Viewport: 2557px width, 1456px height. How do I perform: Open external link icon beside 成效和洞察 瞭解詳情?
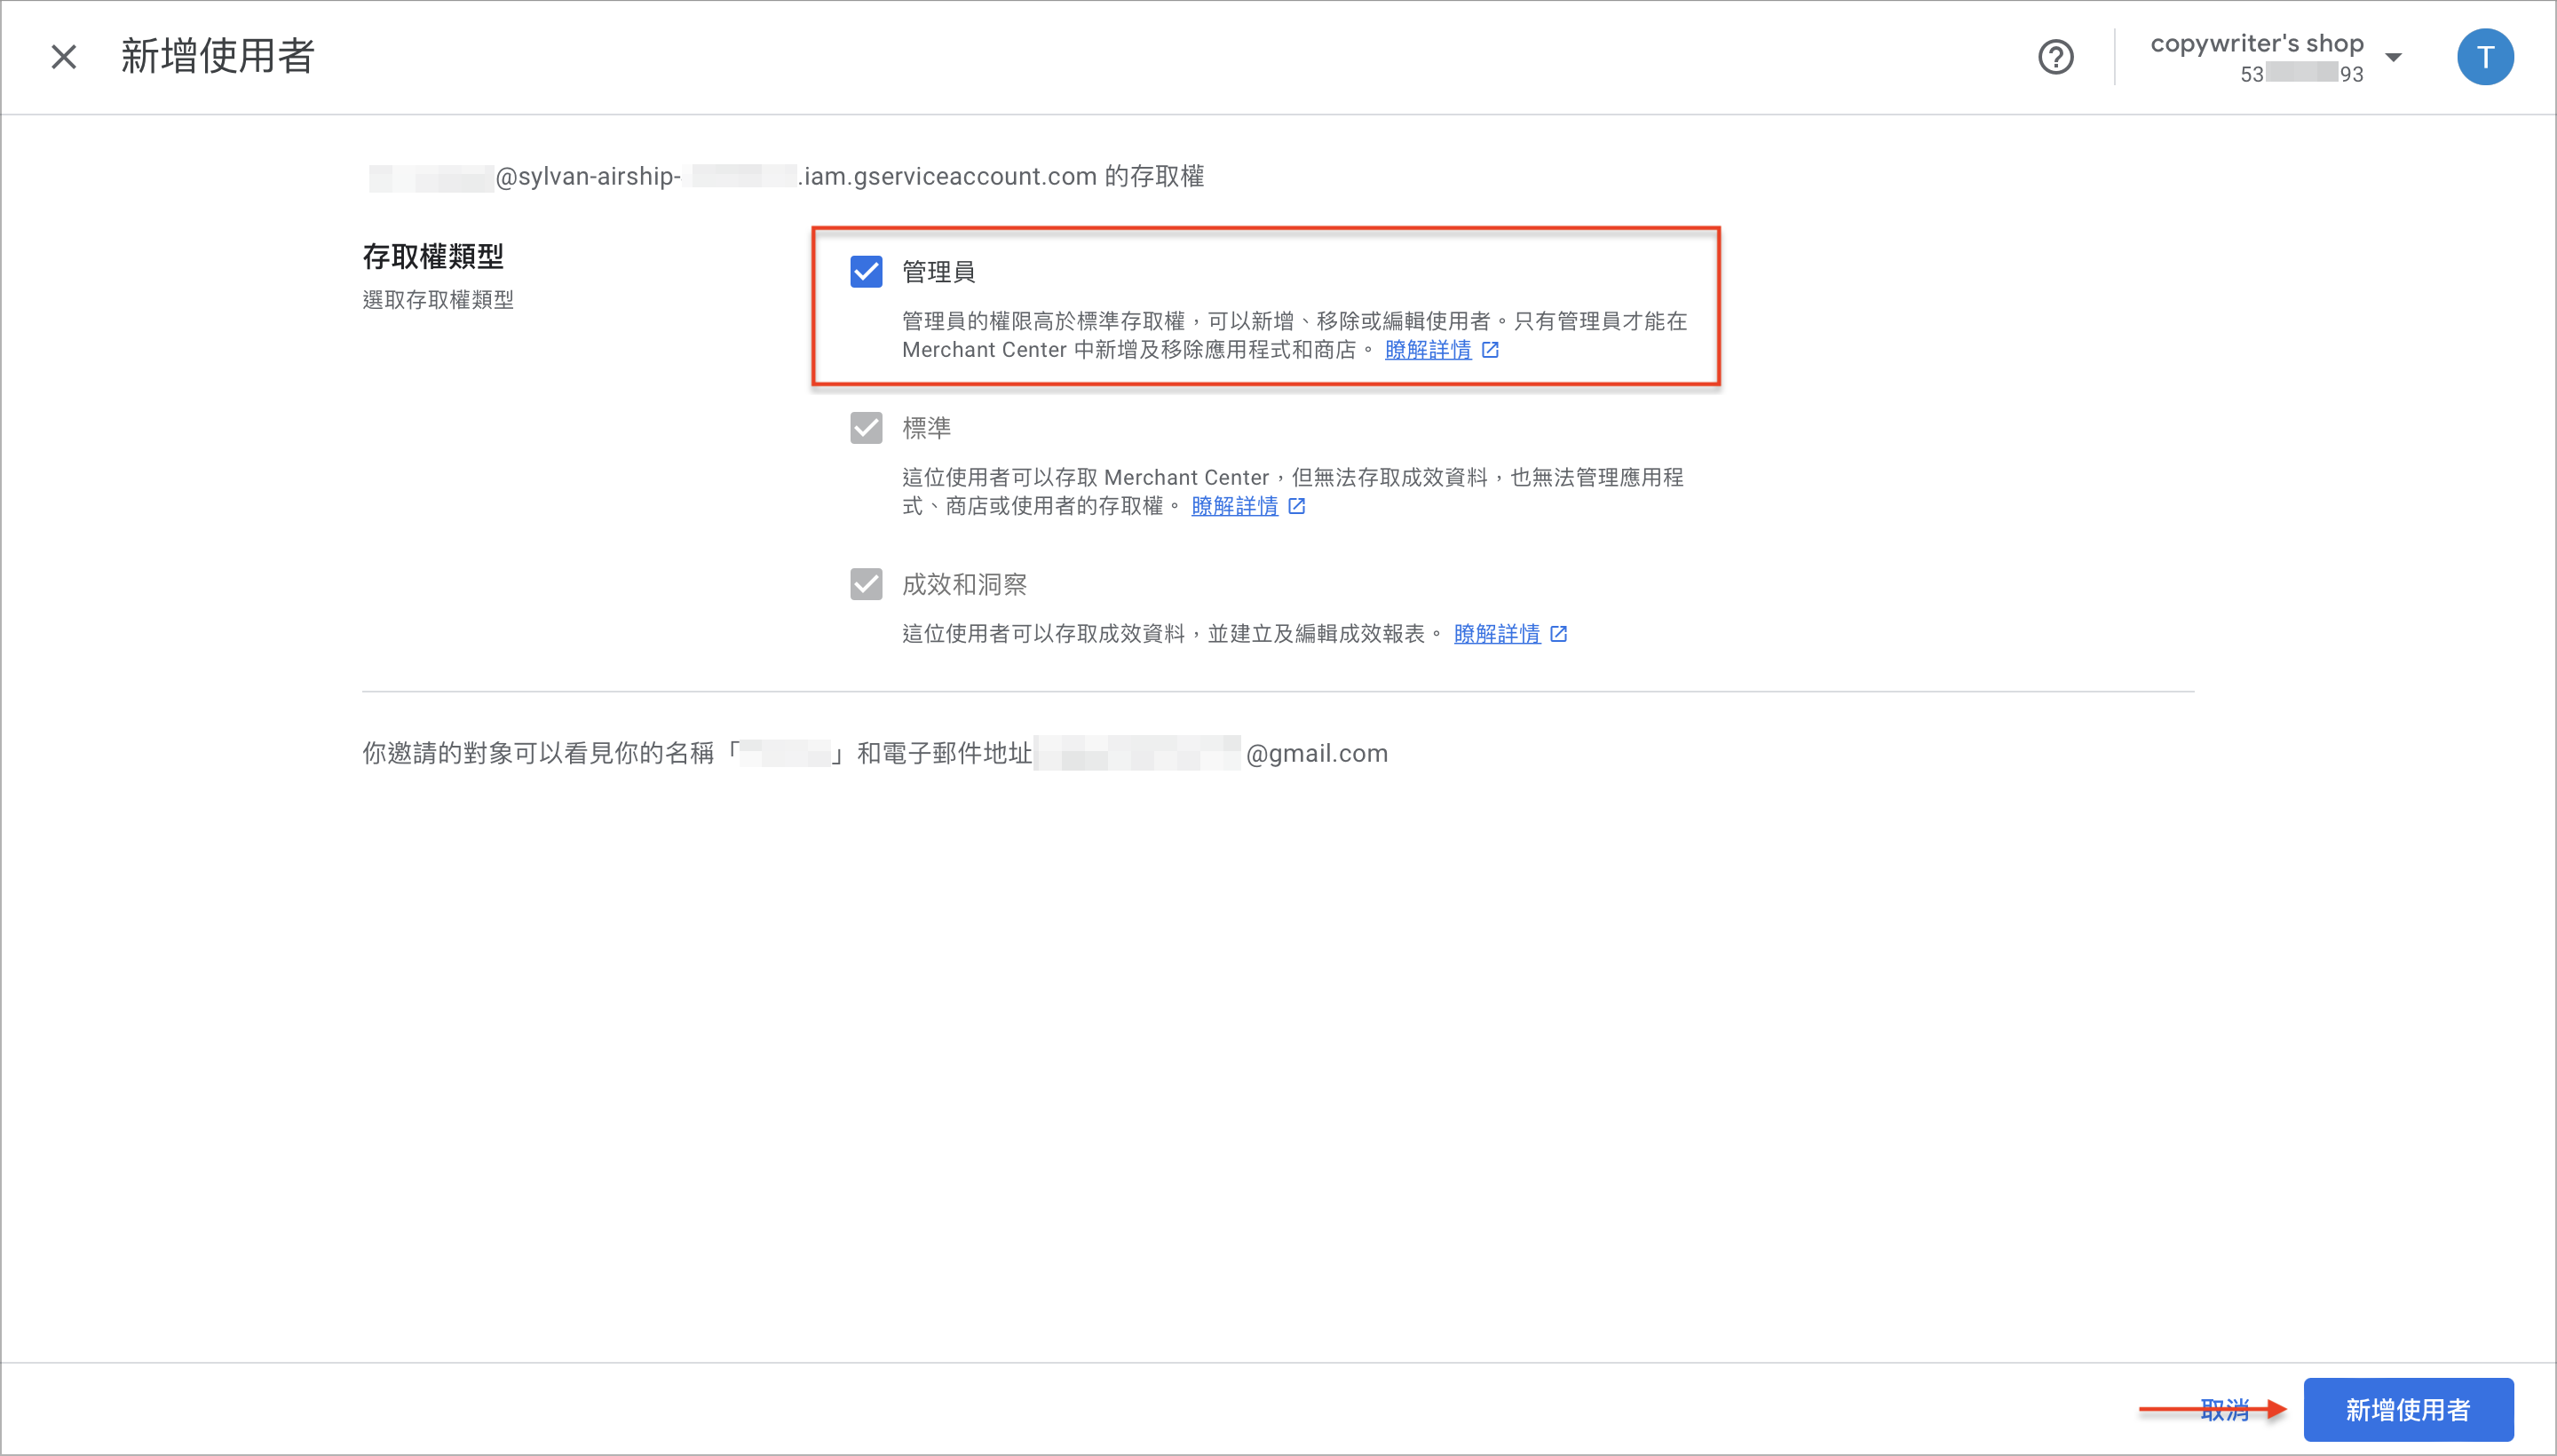point(1558,634)
